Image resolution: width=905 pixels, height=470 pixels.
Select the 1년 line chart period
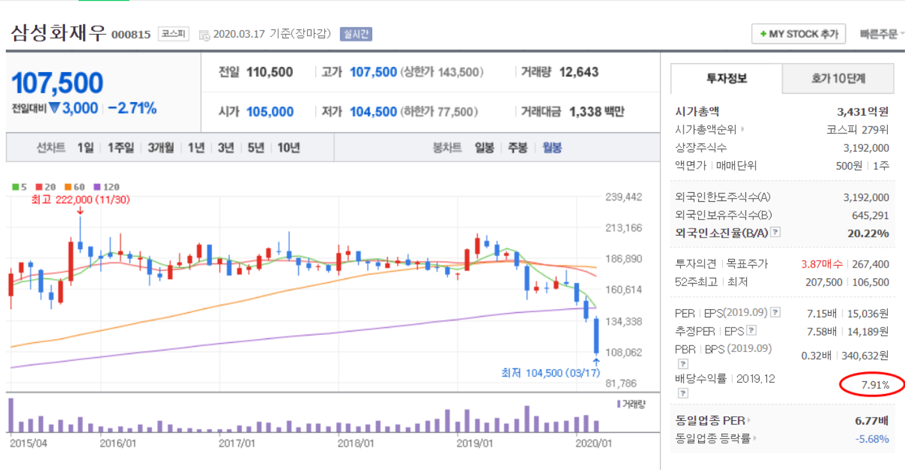coord(196,148)
